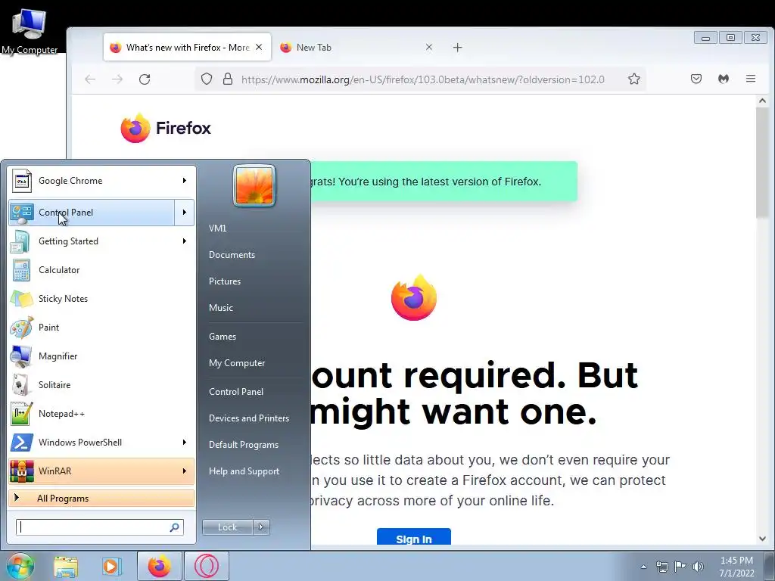This screenshot has height=581, width=775.
Task: Open Windows Media Player from taskbar
Action: tap(112, 566)
